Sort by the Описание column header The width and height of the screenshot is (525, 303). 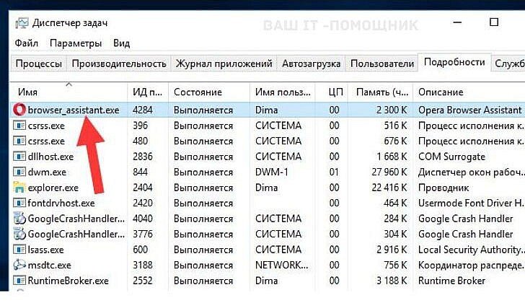click(469, 92)
